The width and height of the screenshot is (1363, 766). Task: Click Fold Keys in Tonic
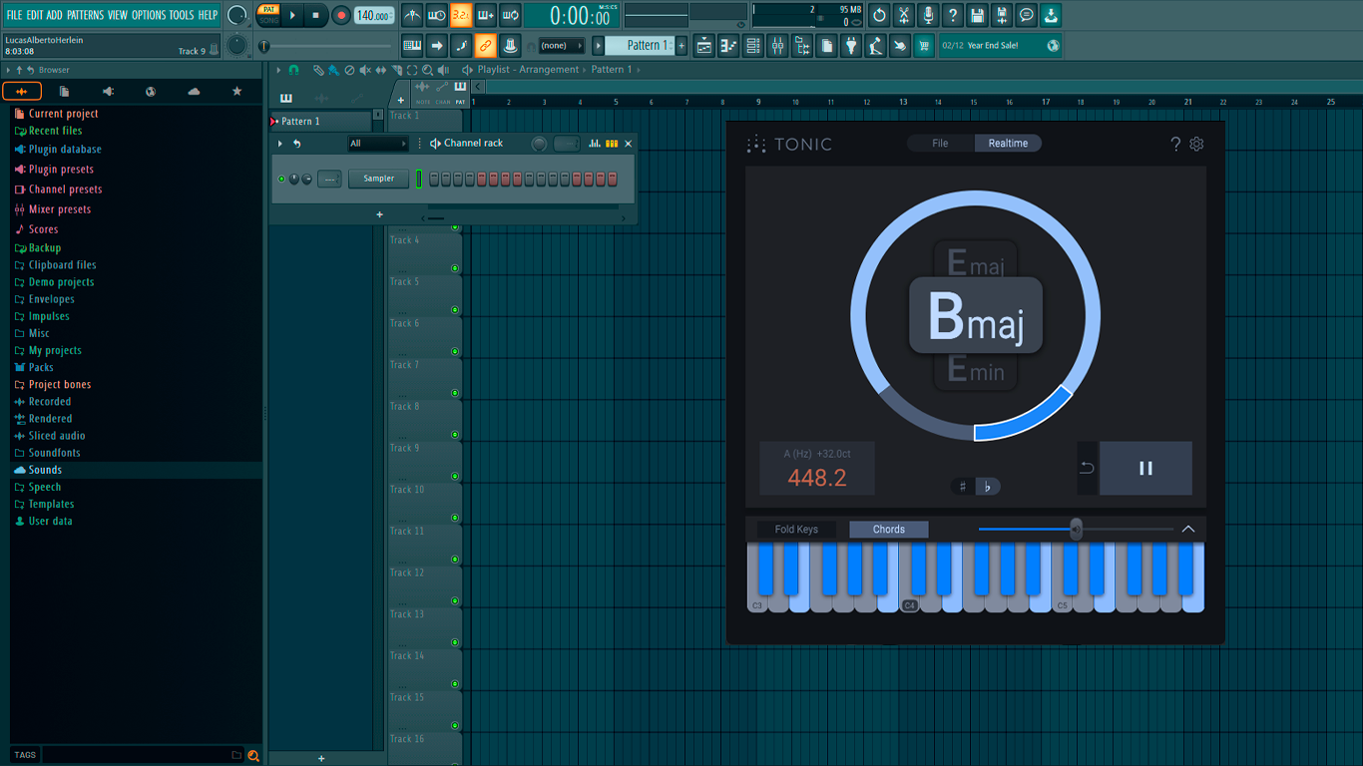(796, 530)
